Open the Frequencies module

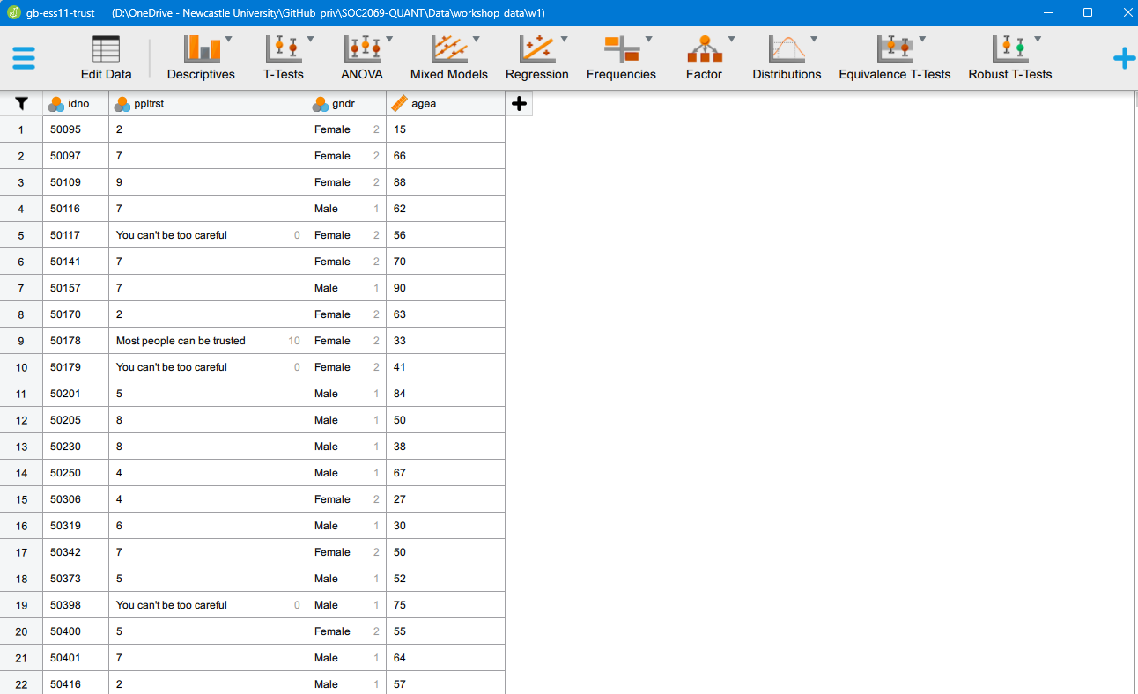[621, 58]
